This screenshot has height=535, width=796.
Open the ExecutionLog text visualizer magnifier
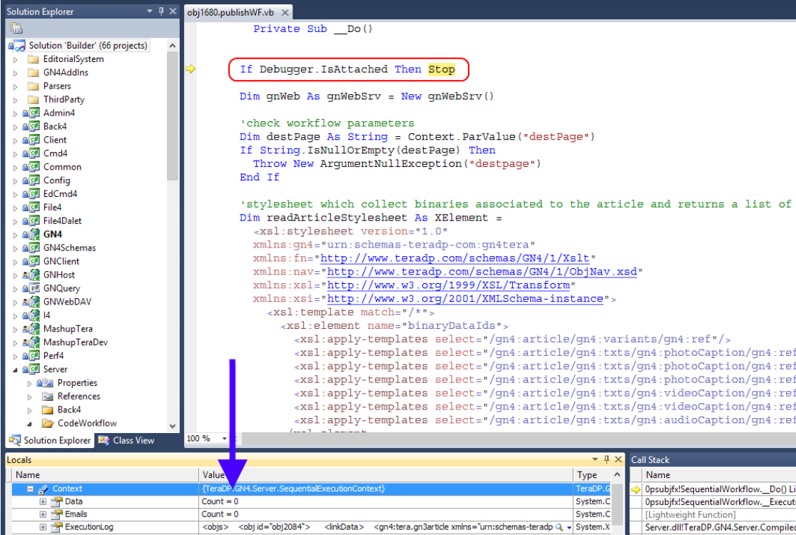(559, 527)
